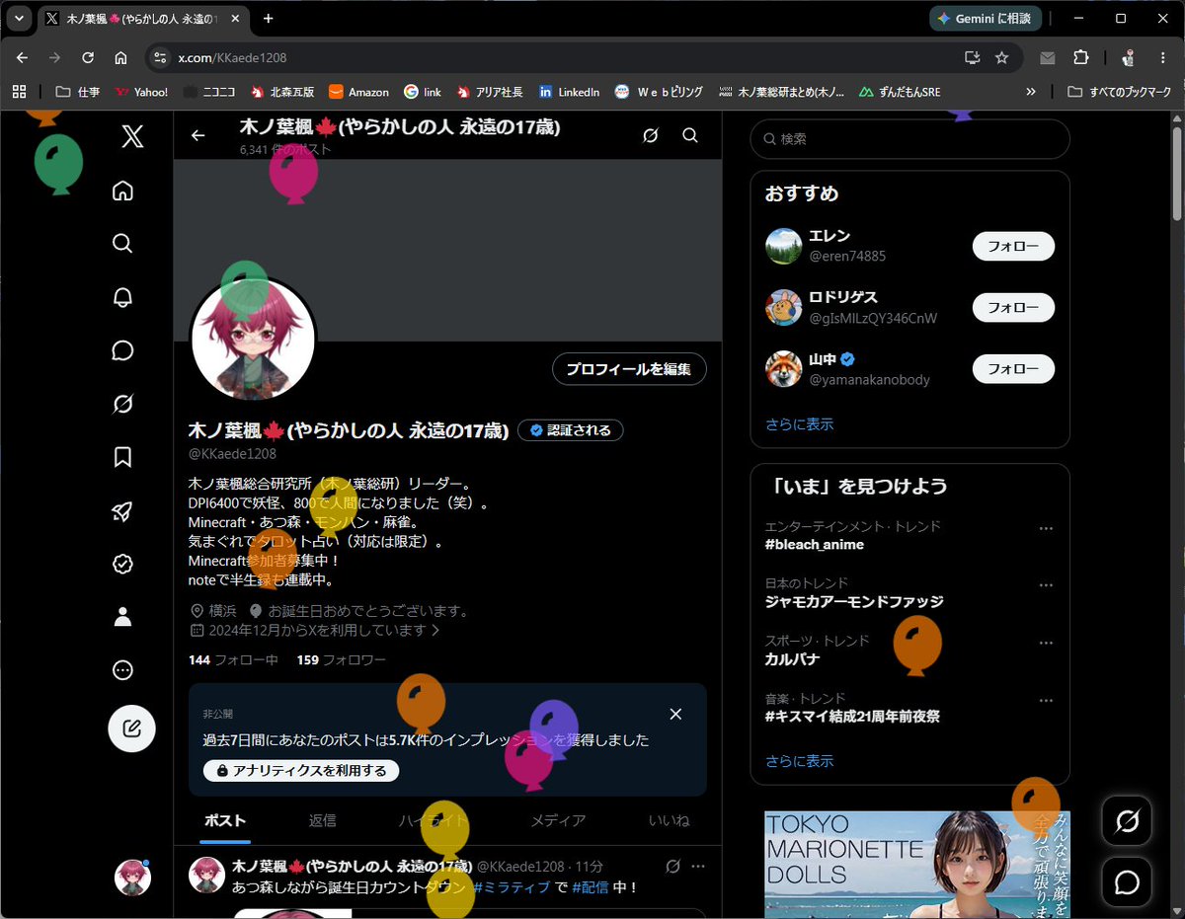Open the Amazon bookmark
Viewport: 1185px width, 919px height.
pos(358,92)
